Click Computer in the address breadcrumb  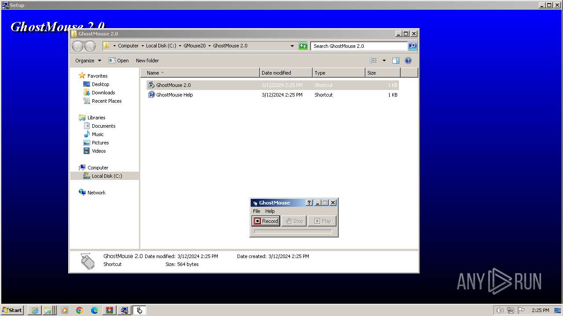(128, 46)
